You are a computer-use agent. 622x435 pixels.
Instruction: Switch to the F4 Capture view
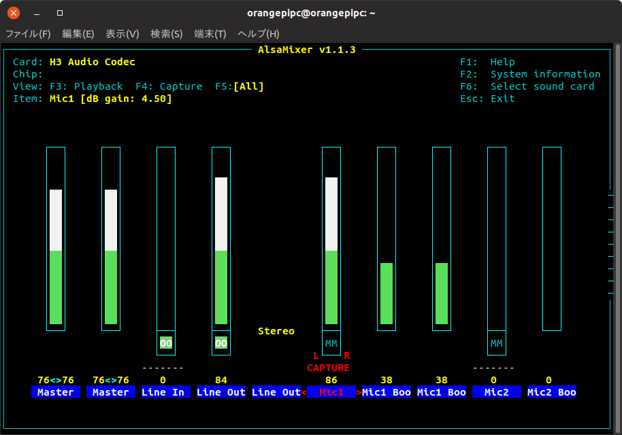pos(169,86)
